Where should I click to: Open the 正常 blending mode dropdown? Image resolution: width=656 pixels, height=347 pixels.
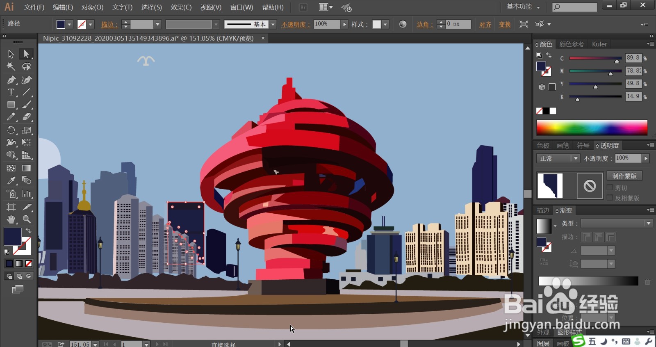pyautogui.click(x=558, y=158)
